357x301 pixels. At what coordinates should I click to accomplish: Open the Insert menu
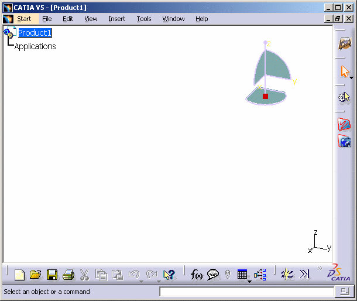point(116,19)
